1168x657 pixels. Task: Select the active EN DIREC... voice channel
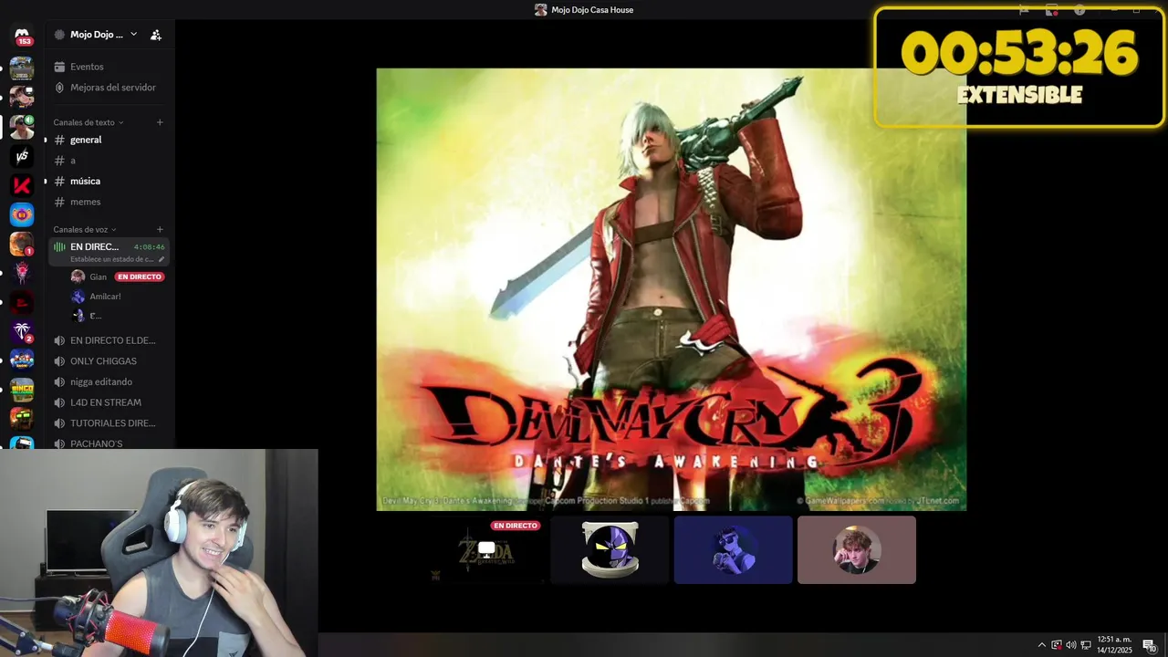click(x=109, y=252)
